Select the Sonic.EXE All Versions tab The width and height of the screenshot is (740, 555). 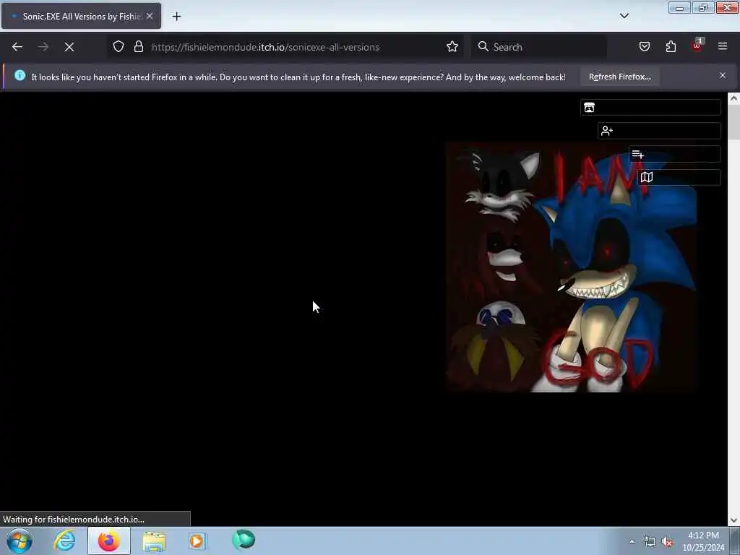coord(81,16)
